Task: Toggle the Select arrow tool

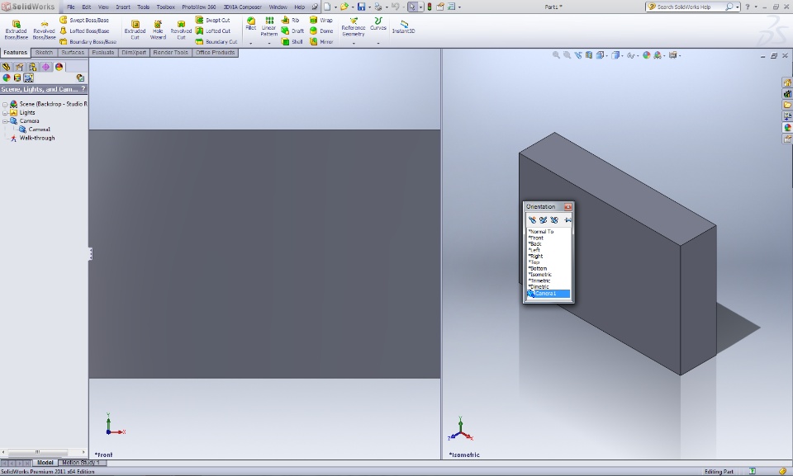Action: click(x=412, y=7)
